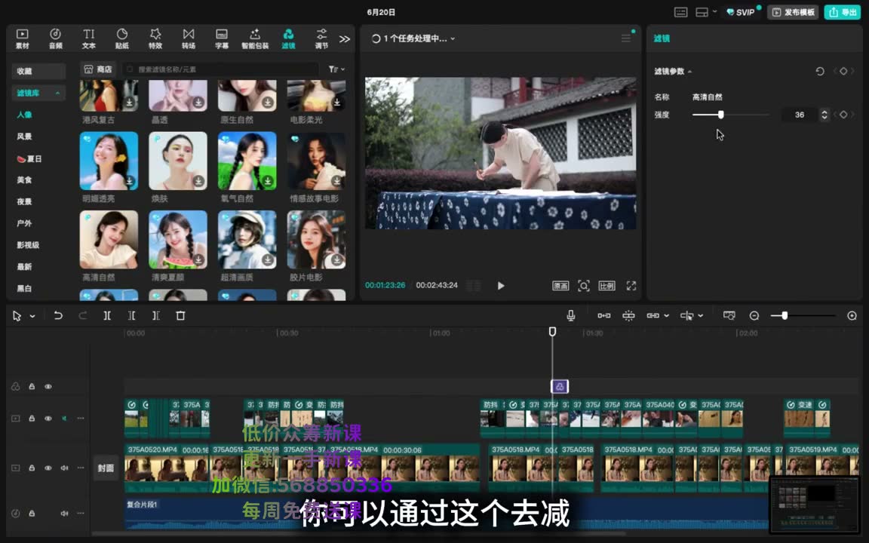Select the 风景 landscape filter category
869x543 pixels.
[x=24, y=137]
